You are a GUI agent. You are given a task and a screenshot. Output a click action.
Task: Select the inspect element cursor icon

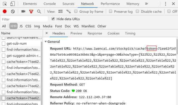tap(5, 4)
